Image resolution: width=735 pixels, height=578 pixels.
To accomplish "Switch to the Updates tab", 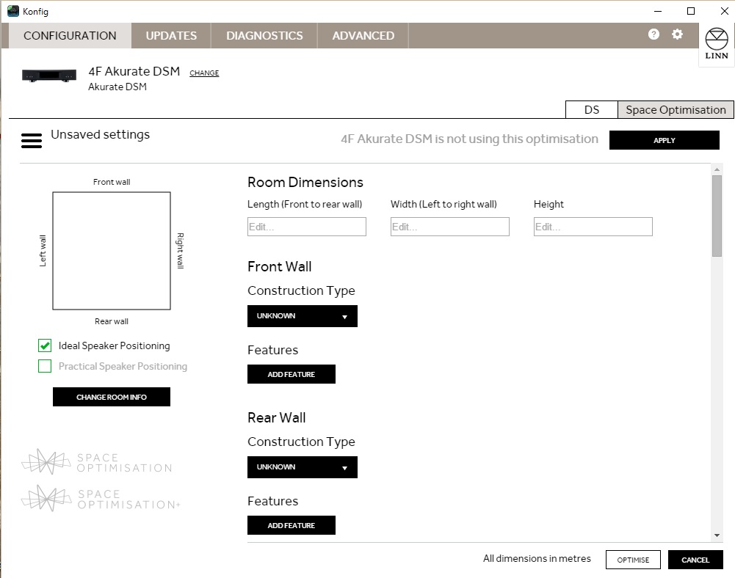I will point(171,36).
